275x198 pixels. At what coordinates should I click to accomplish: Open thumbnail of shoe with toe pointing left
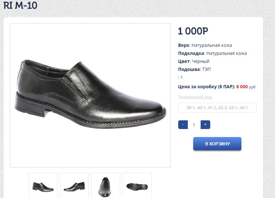(74, 186)
